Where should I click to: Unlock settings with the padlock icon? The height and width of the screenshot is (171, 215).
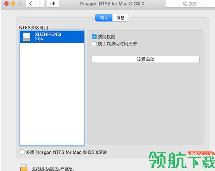pos(24,167)
